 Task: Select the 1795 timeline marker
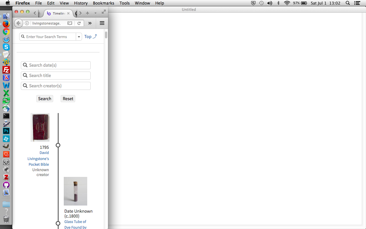coord(58,145)
